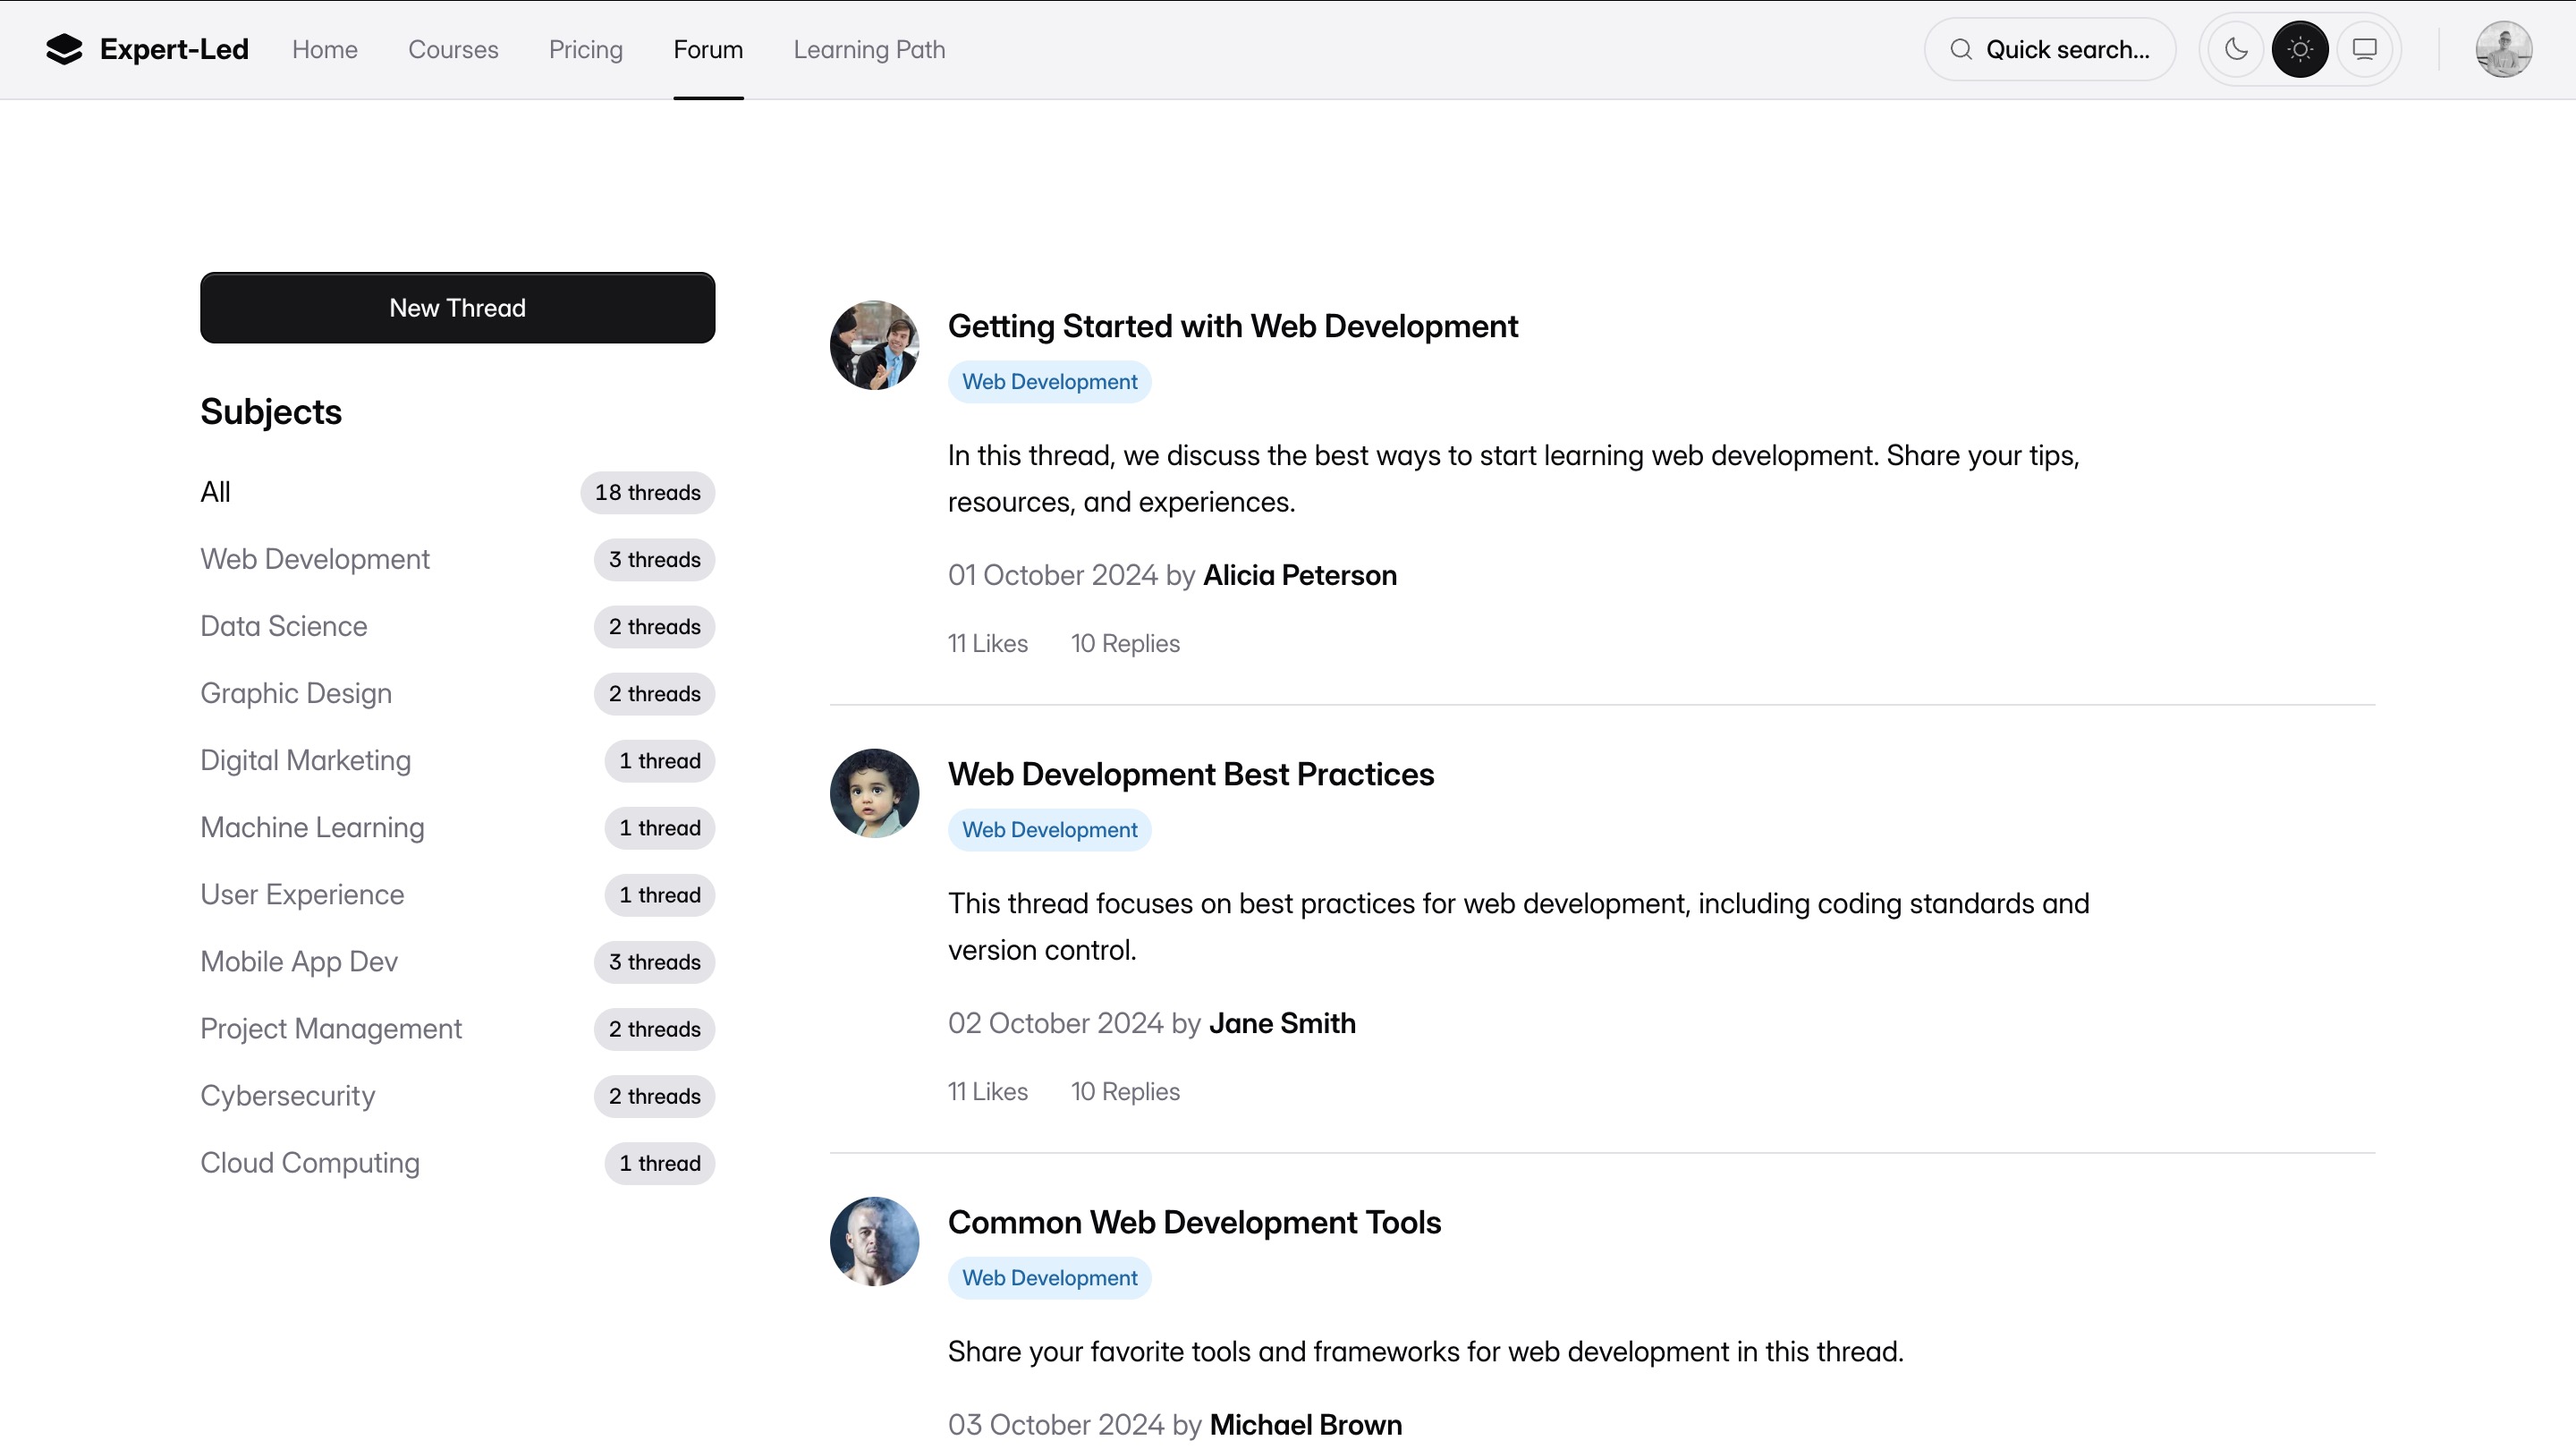Go to Learning Path page
Viewport: 2576px width, 1449px height.
[x=868, y=49]
